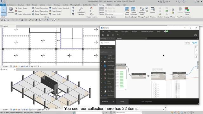Open Phases dialog
203x114 pixels.
153,10
